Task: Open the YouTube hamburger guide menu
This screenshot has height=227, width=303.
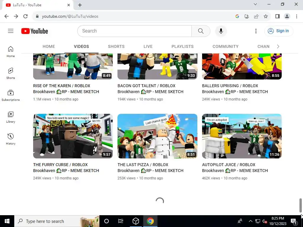Action: (x=11, y=31)
